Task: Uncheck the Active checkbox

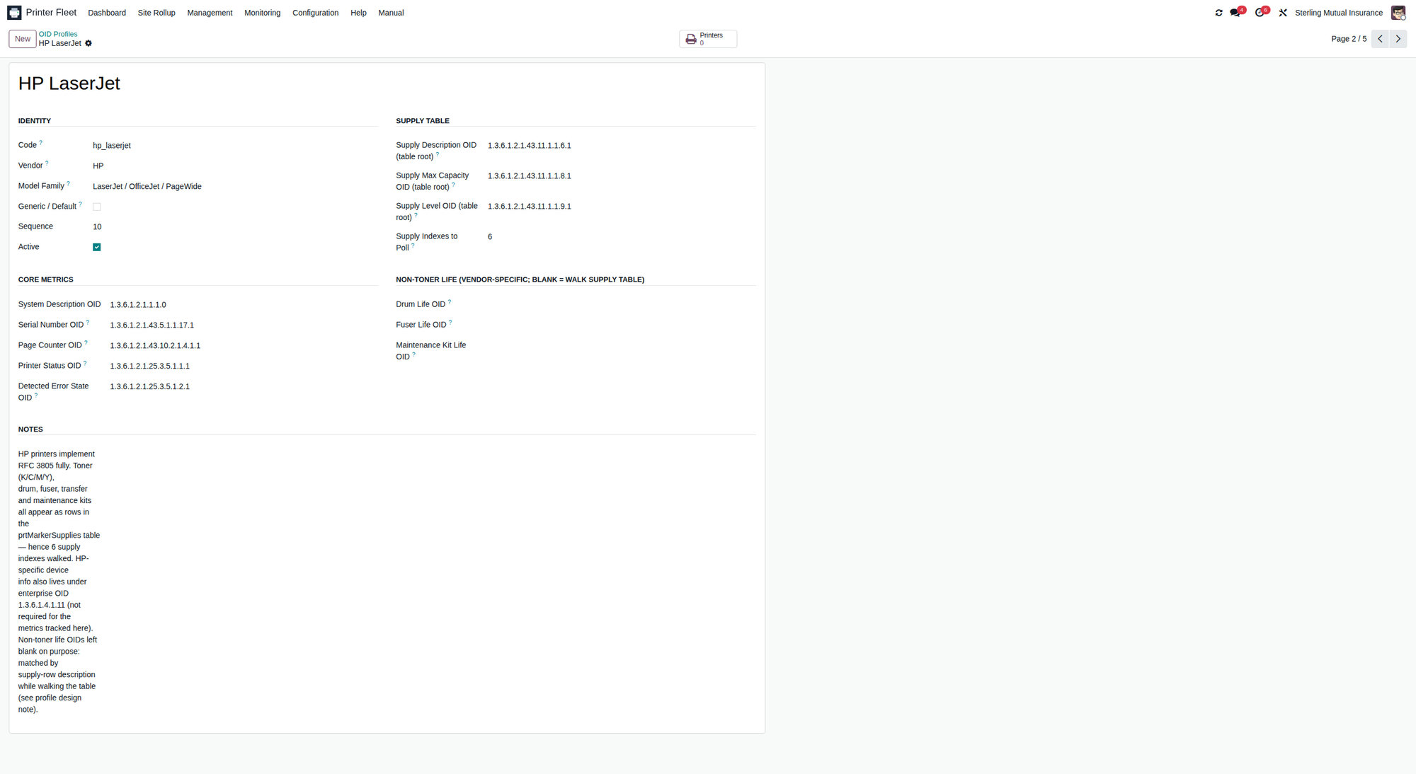Action: click(97, 247)
